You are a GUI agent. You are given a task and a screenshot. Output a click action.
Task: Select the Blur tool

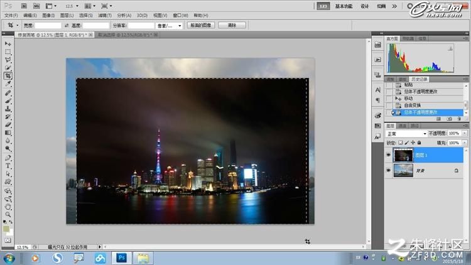[x=8, y=141]
